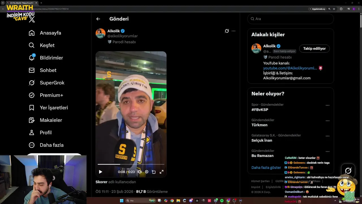Open Premium+ badge icon
Screen dimensions: 362x204
pyautogui.click(x=32, y=95)
